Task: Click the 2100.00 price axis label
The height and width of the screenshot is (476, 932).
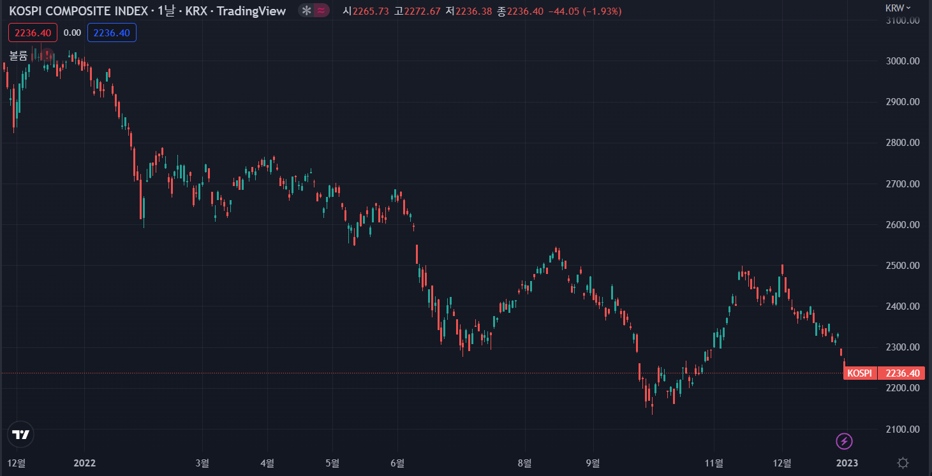Action: (901, 429)
